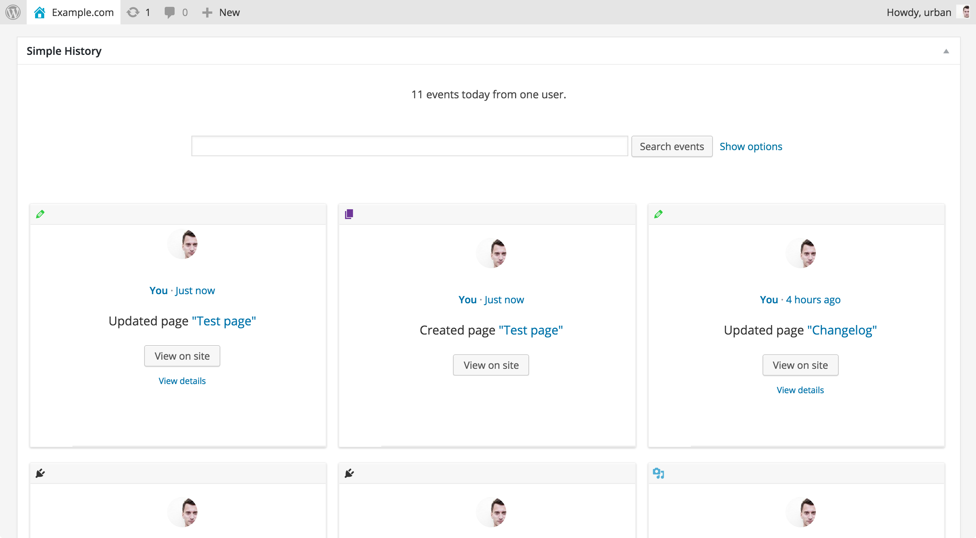Open the Example.com home icon
Image resolution: width=976 pixels, height=538 pixels.
point(40,12)
